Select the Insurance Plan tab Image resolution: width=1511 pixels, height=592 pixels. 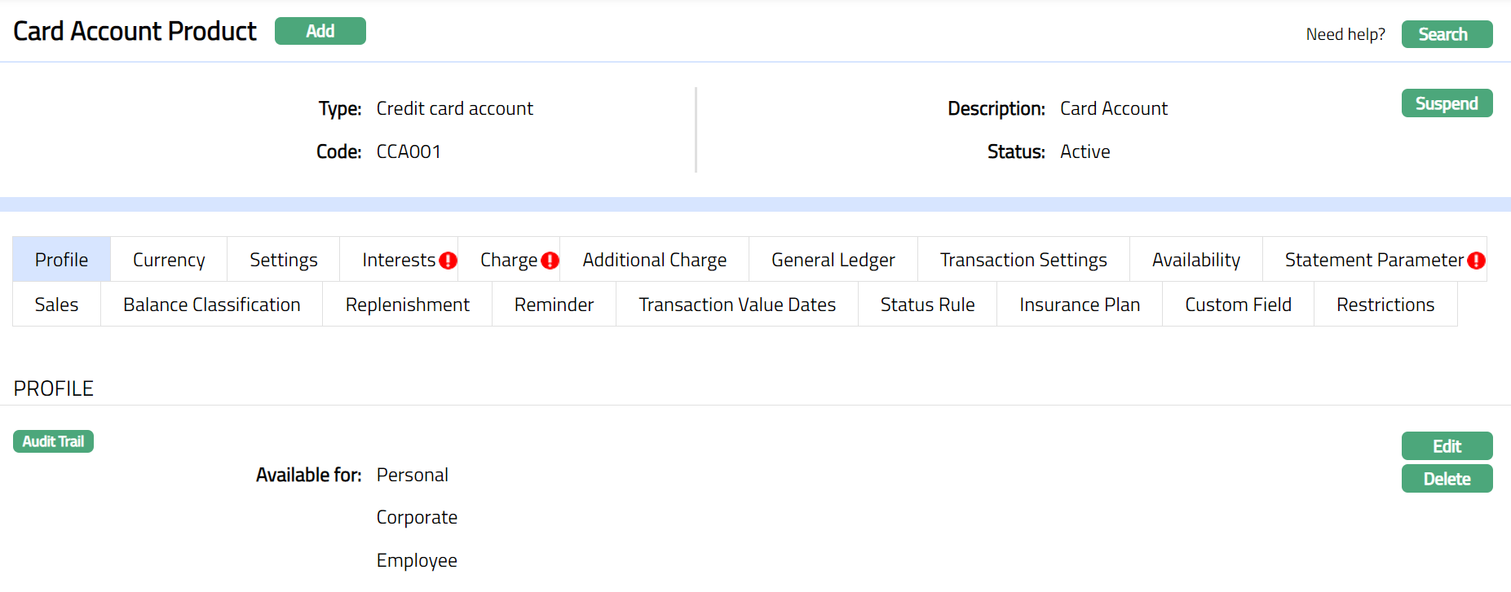click(x=1079, y=305)
